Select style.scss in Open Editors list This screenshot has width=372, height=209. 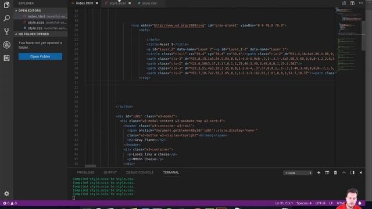coord(40,23)
